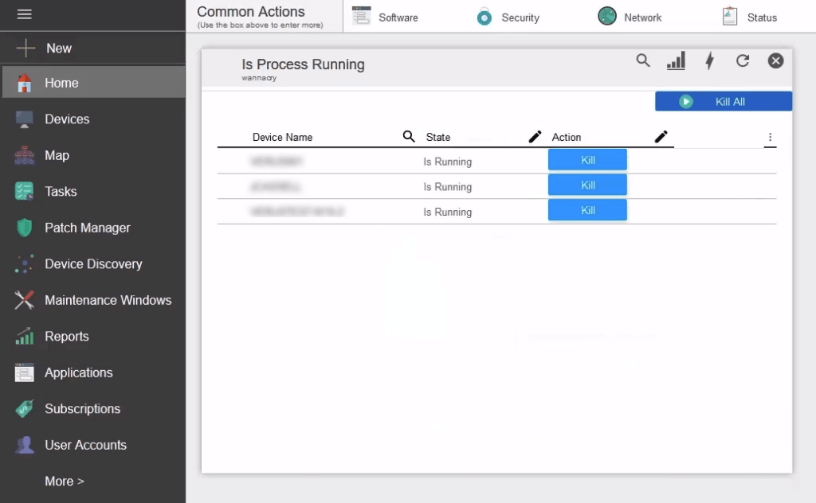Open Reports bar chart icon

24,336
